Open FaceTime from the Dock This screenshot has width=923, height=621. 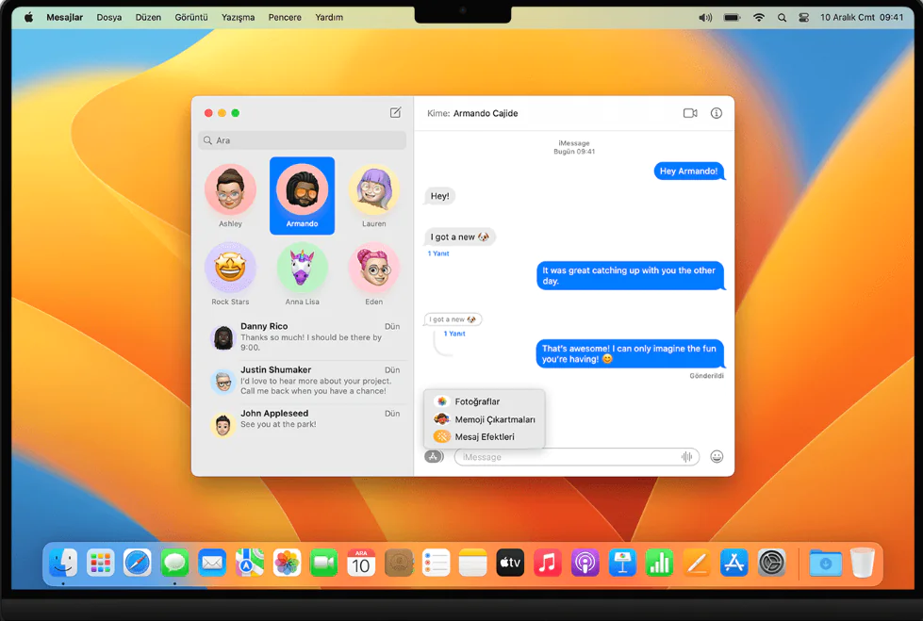pyautogui.click(x=323, y=563)
